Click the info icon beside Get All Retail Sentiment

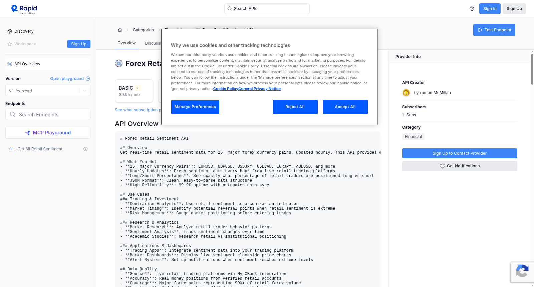coord(85,149)
